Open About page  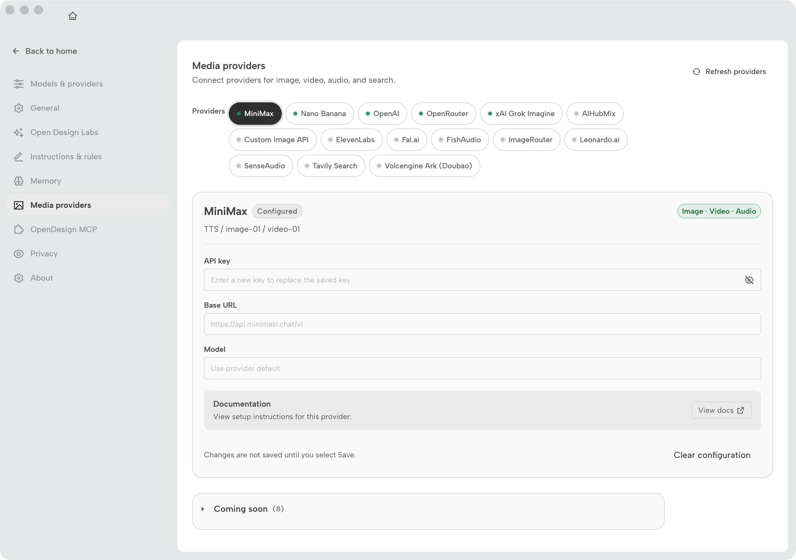[87, 278]
